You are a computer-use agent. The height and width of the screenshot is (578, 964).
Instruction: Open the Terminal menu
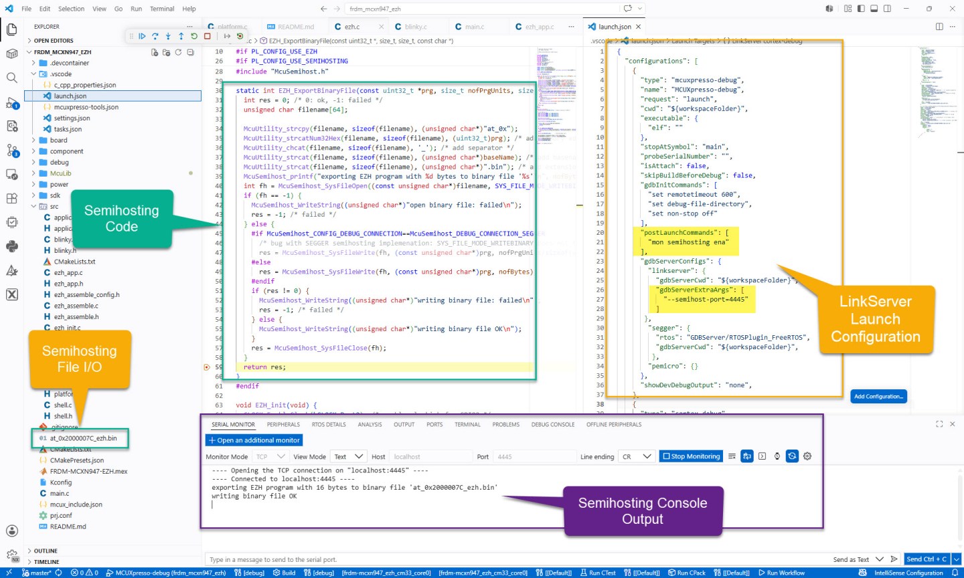pyautogui.click(x=162, y=9)
